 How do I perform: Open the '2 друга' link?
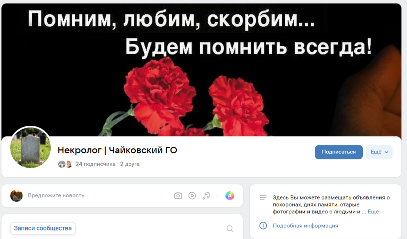click(x=130, y=164)
